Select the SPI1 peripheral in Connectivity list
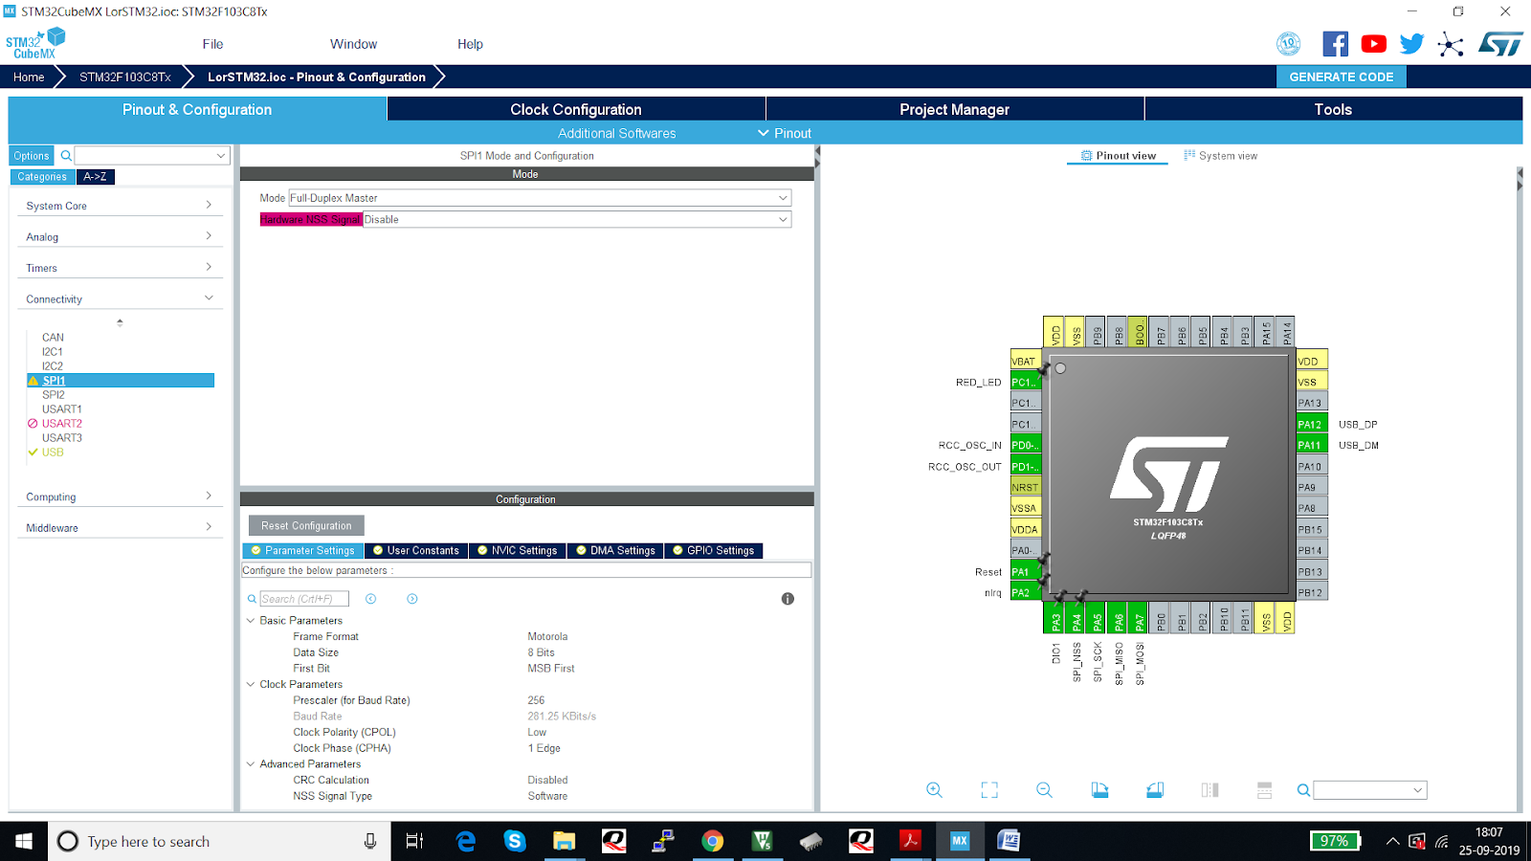Screen dimensions: 1531x861 (x=55, y=380)
